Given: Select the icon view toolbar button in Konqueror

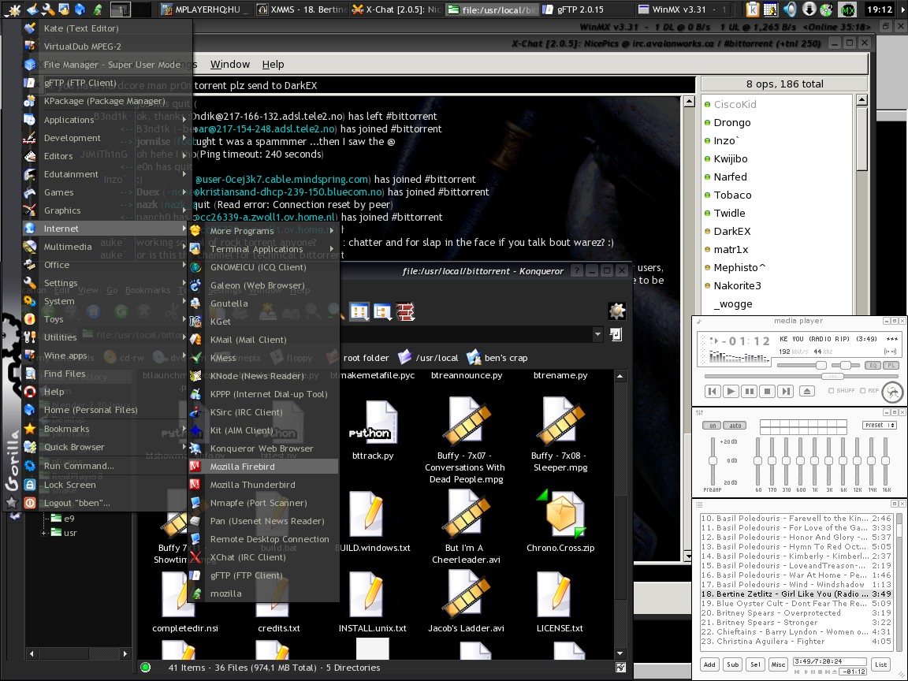Looking at the screenshot, I should [x=359, y=311].
